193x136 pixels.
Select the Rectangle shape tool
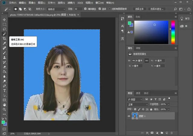pos(4,100)
